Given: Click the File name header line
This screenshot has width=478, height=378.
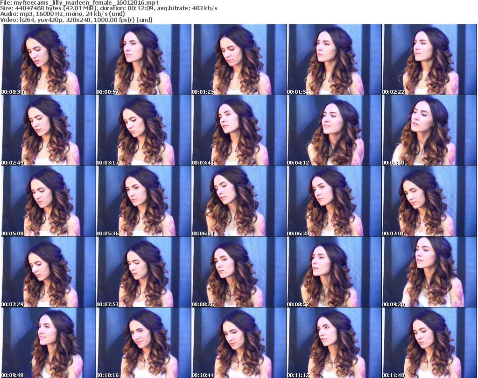Looking at the screenshot, I should (79, 3).
